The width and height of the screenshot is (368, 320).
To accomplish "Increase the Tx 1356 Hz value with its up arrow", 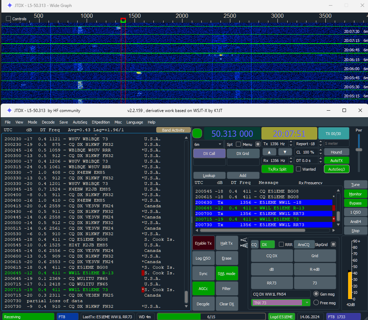I will tap(291, 142).
